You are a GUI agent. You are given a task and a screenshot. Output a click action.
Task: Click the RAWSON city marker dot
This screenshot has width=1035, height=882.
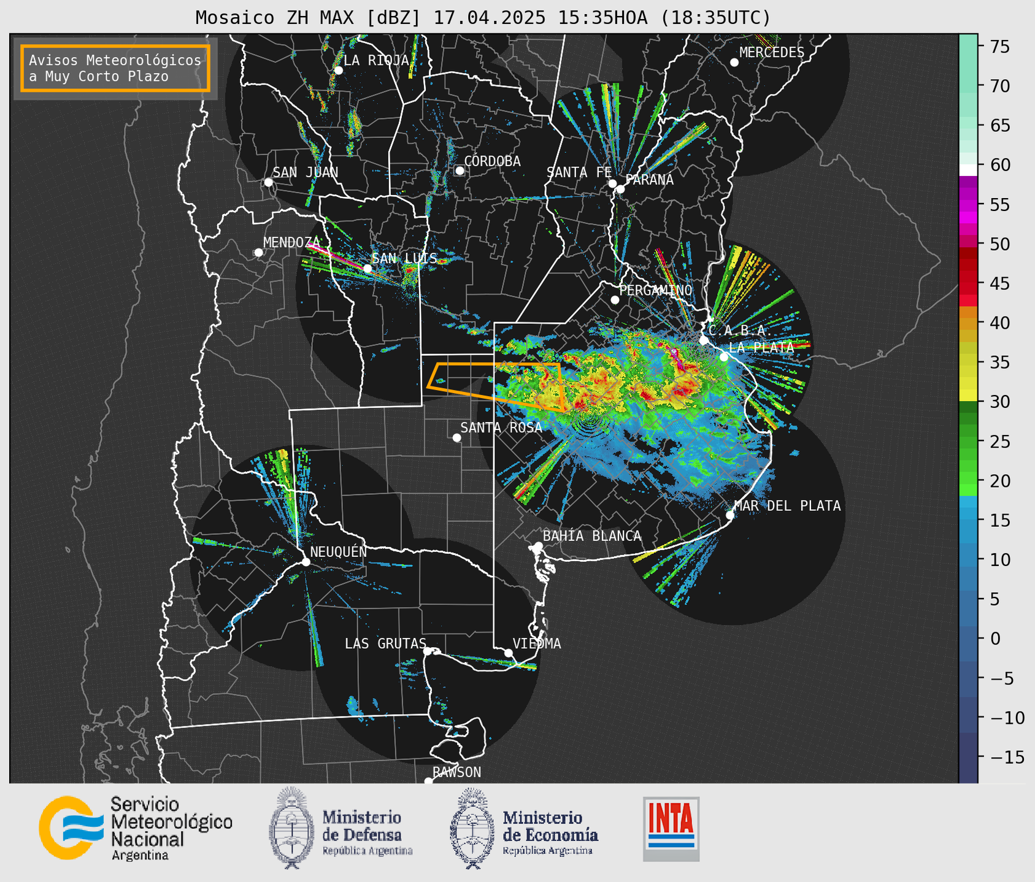point(428,781)
